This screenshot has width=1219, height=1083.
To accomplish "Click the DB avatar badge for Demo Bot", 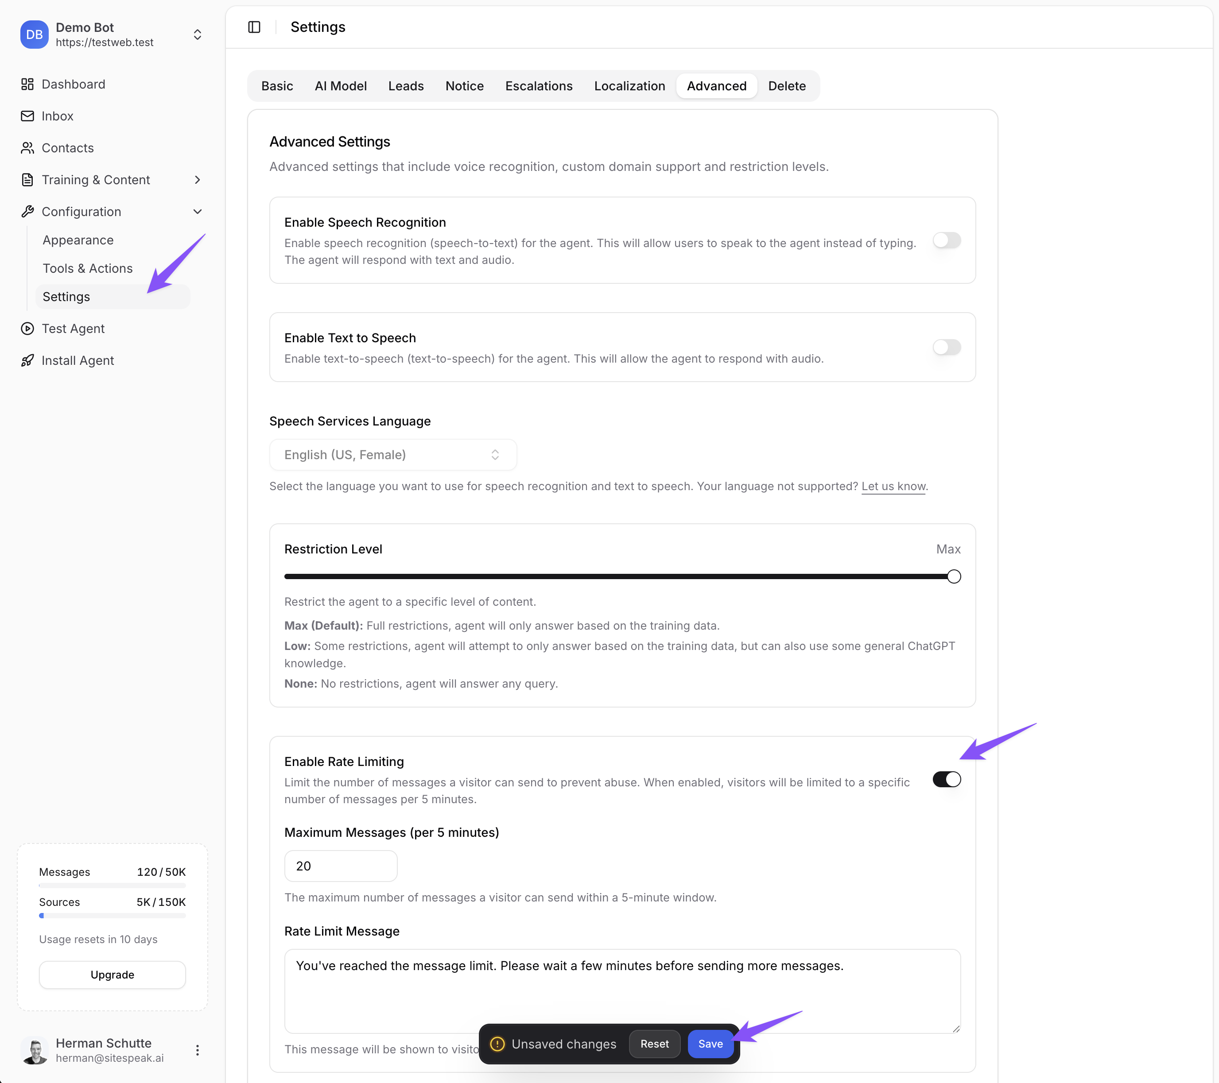I will pyautogui.click(x=34, y=35).
